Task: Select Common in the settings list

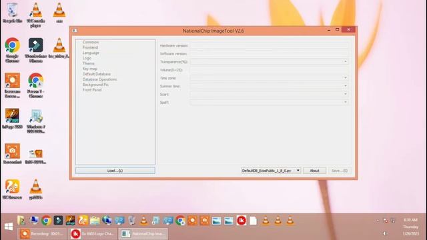Action: click(91, 42)
